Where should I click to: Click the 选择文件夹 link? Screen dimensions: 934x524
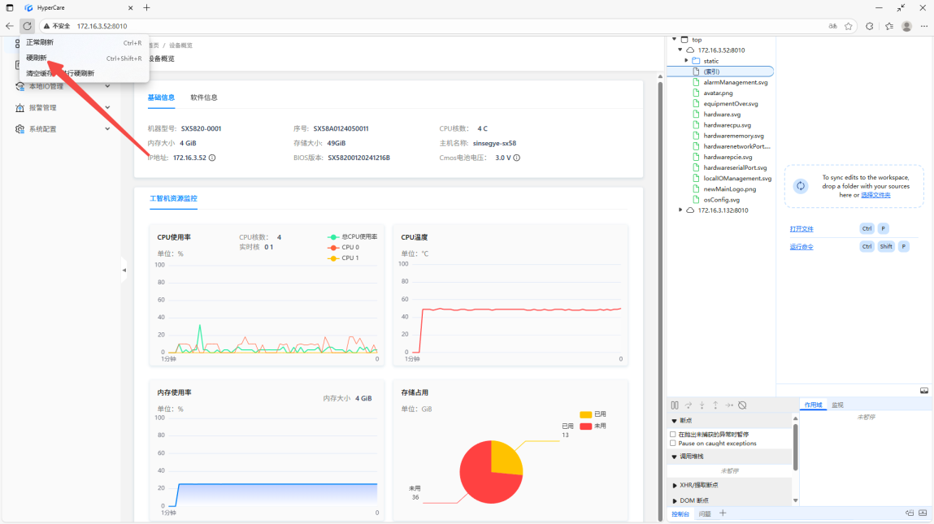[x=875, y=195]
